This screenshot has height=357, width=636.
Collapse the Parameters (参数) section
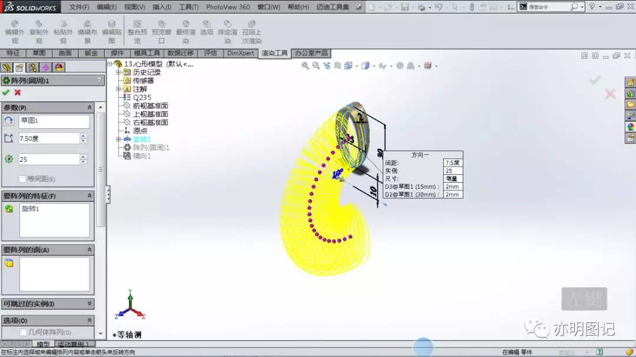pyautogui.click(x=90, y=108)
